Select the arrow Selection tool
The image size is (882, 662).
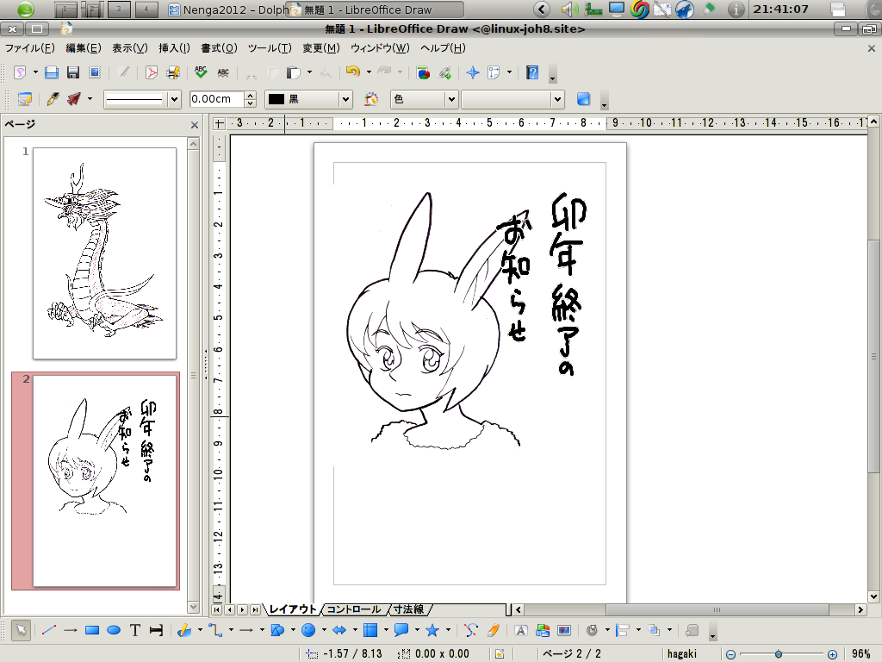21,630
